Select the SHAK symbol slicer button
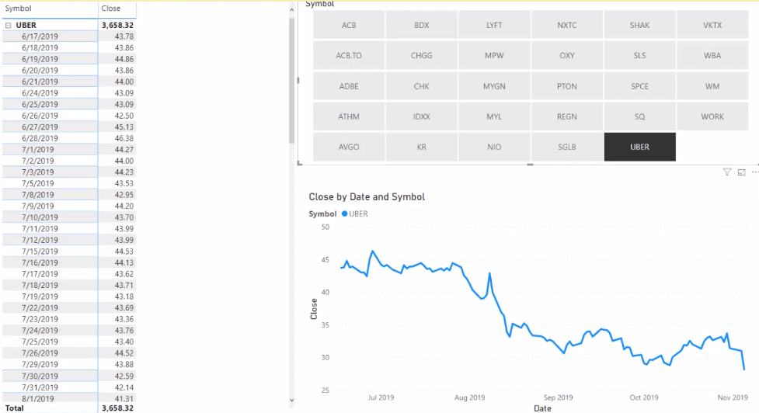Viewport: 759px width, 413px height. [x=639, y=25]
